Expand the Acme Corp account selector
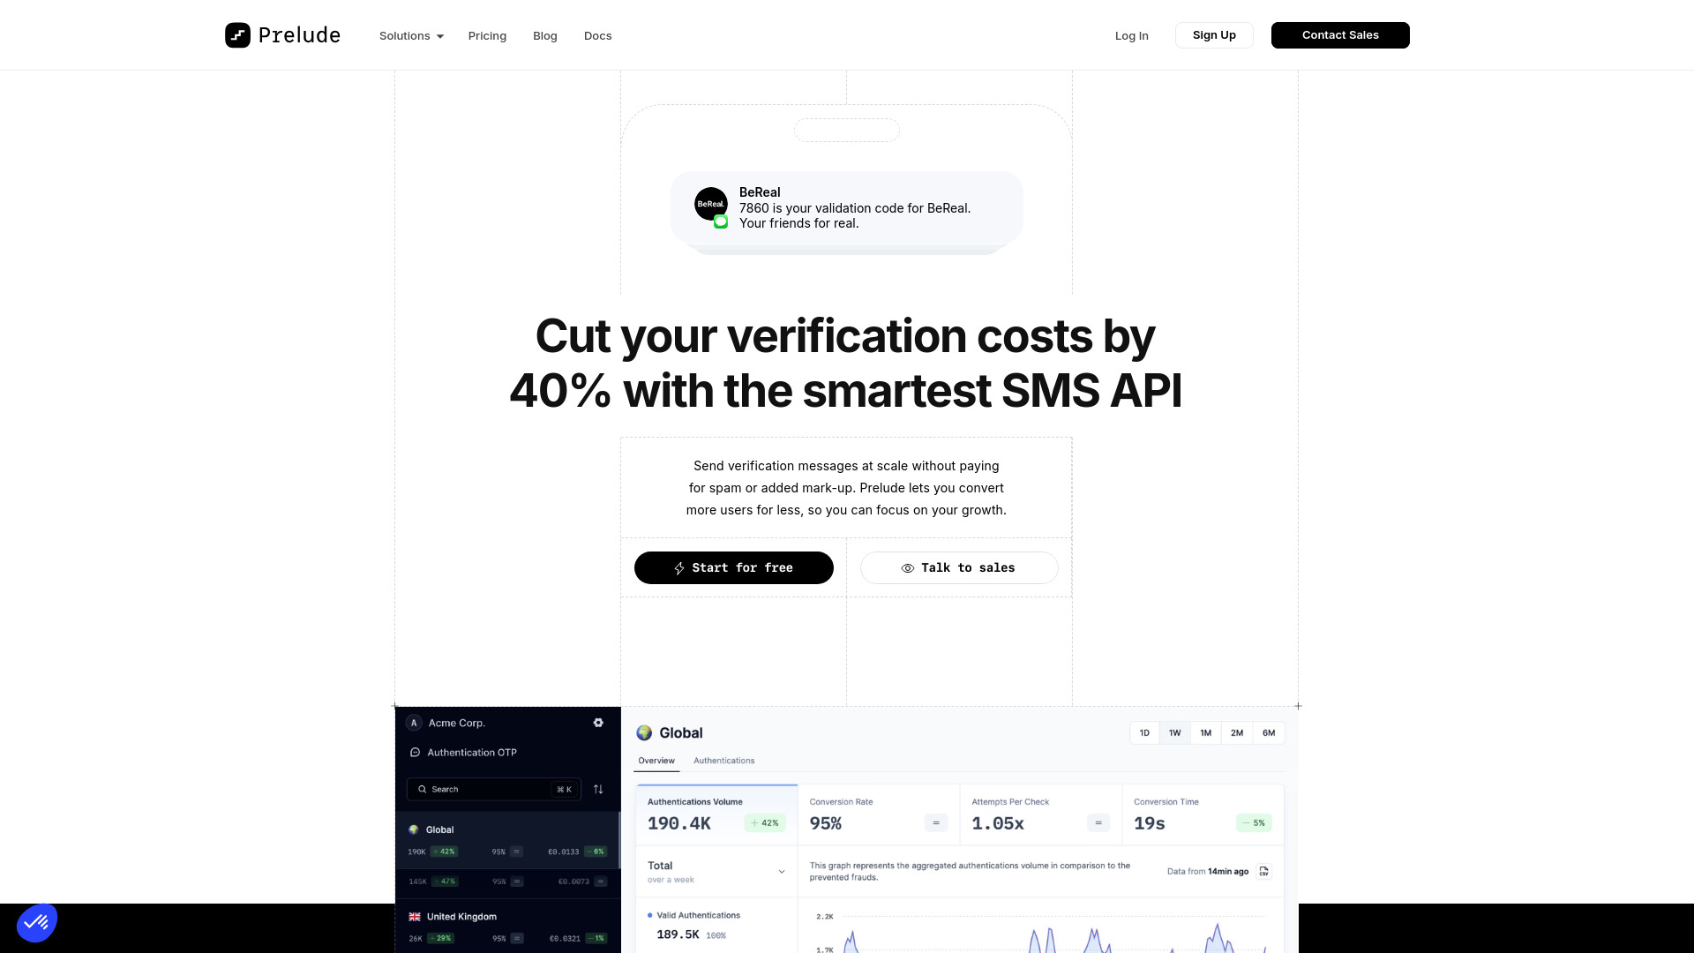This screenshot has width=1694, height=953. pos(456,723)
